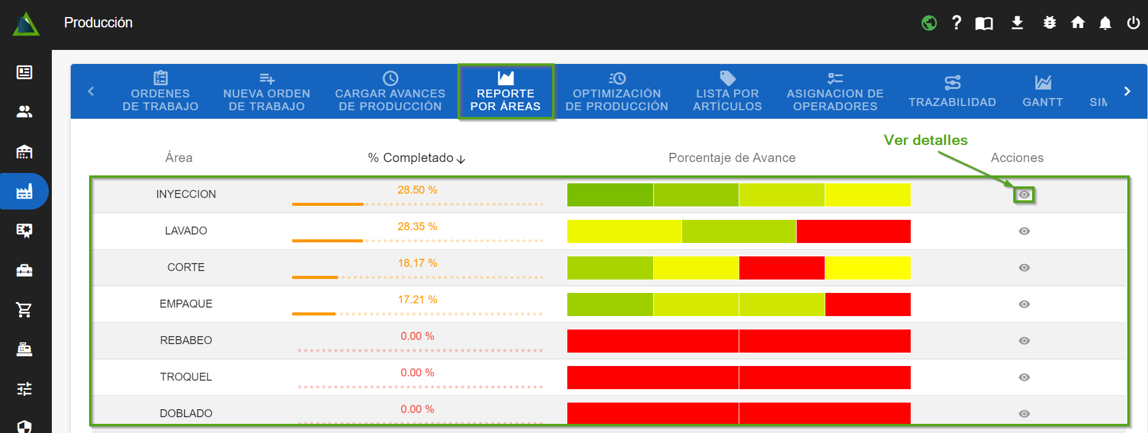Click the power logout icon
Viewport: 1148px width, 433px height.
click(x=1133, y=23)
